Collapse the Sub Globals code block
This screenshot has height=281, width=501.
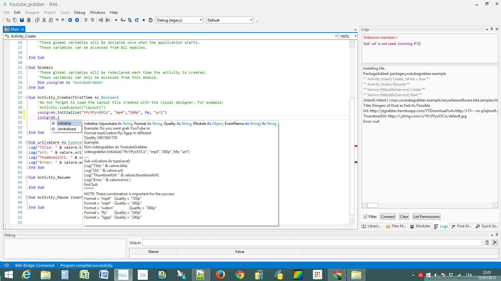coord(27,67)
